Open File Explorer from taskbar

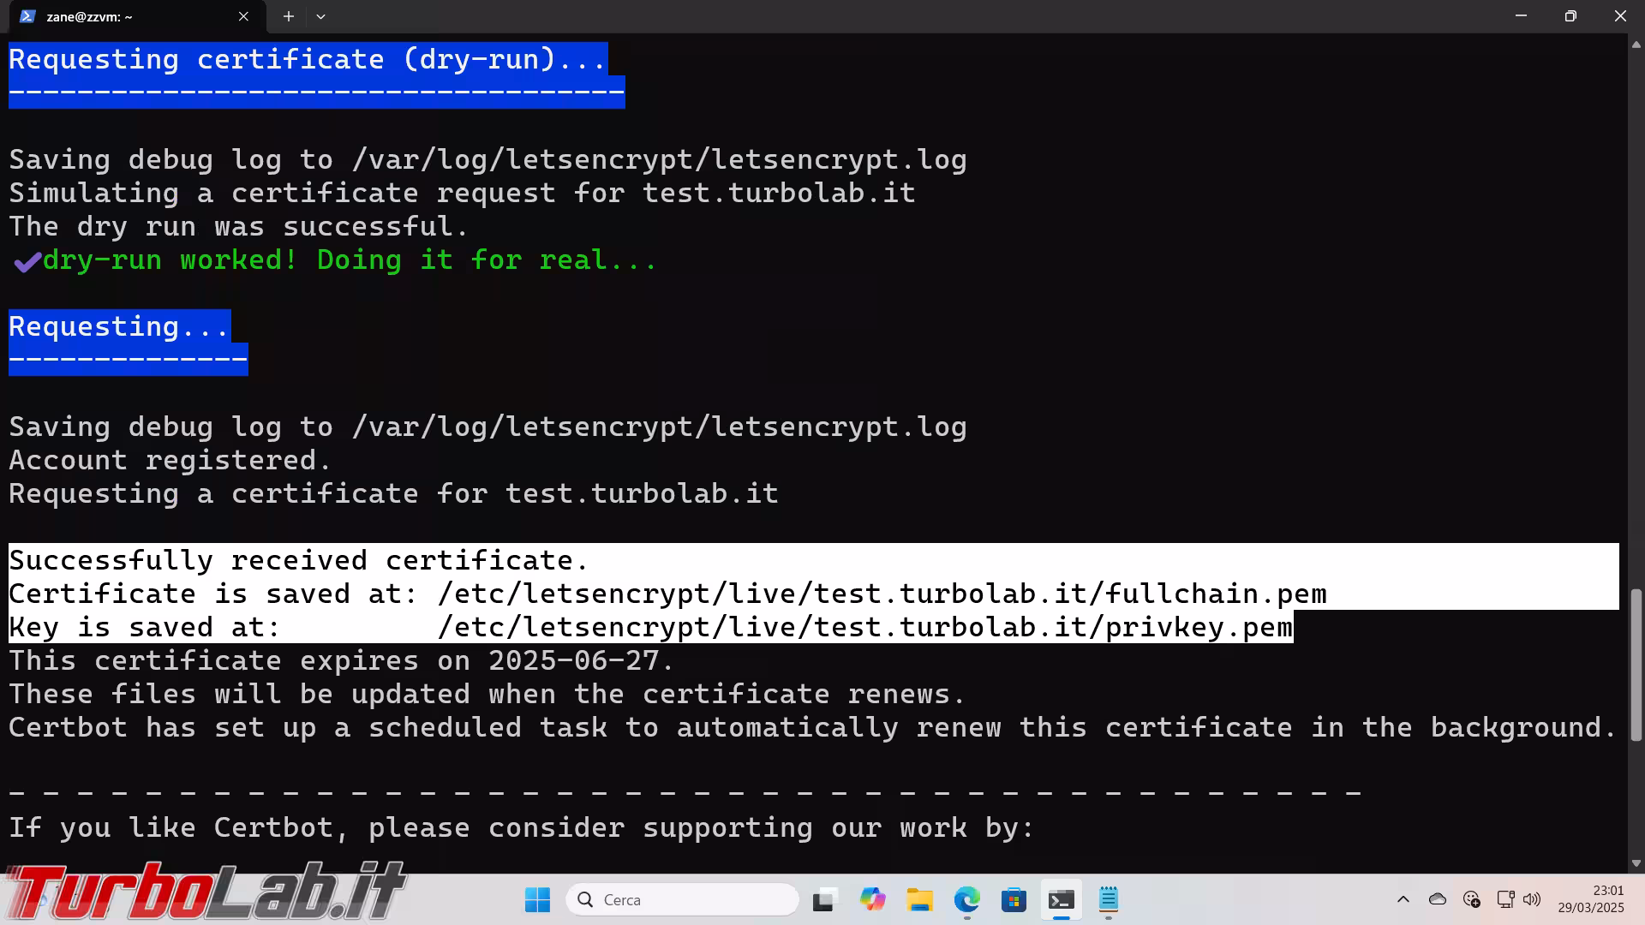919,900
